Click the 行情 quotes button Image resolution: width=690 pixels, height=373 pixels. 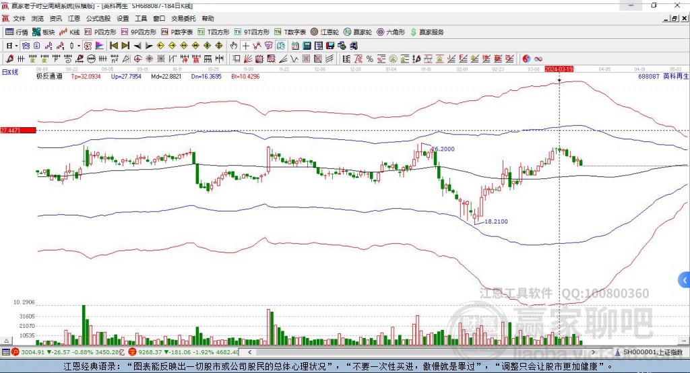point(17,32)
